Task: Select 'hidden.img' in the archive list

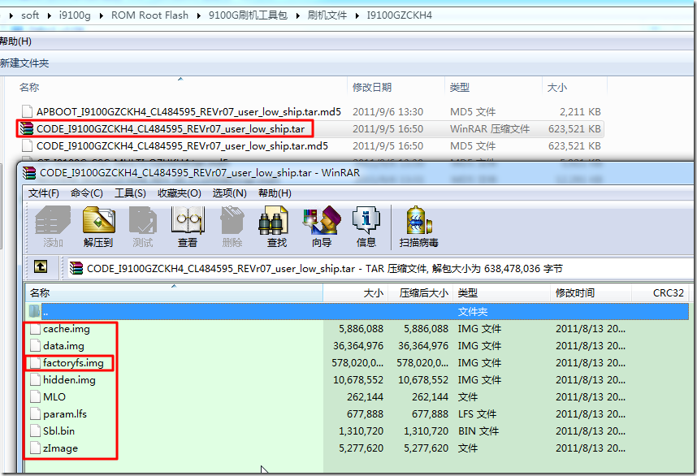Action: click(x=69, y=380)
